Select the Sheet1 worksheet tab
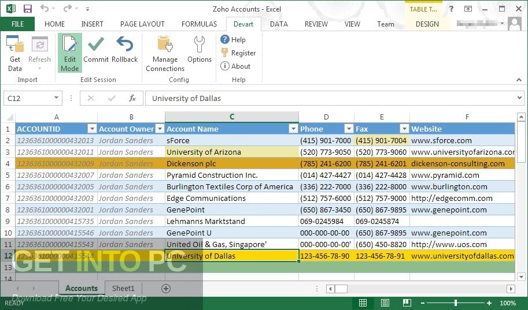The image size is (528, 310). [123, 288]
